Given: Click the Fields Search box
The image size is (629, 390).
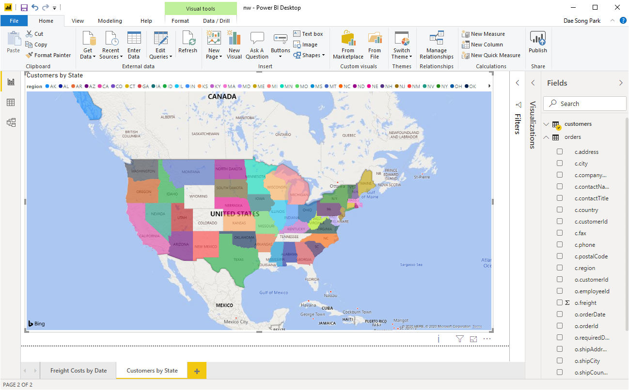Looking at the screenshot, I should click(x=585, y=104).
